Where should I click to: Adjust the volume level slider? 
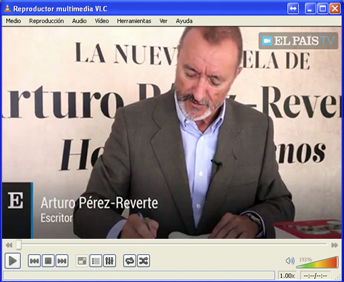point(318,262)
